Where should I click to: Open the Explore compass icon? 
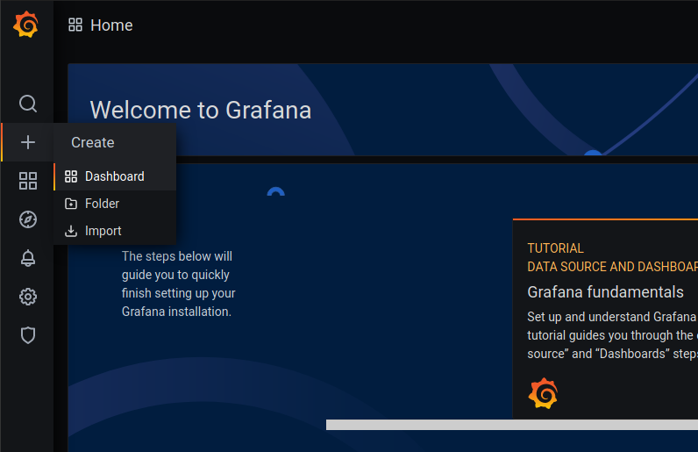(27, 219)
